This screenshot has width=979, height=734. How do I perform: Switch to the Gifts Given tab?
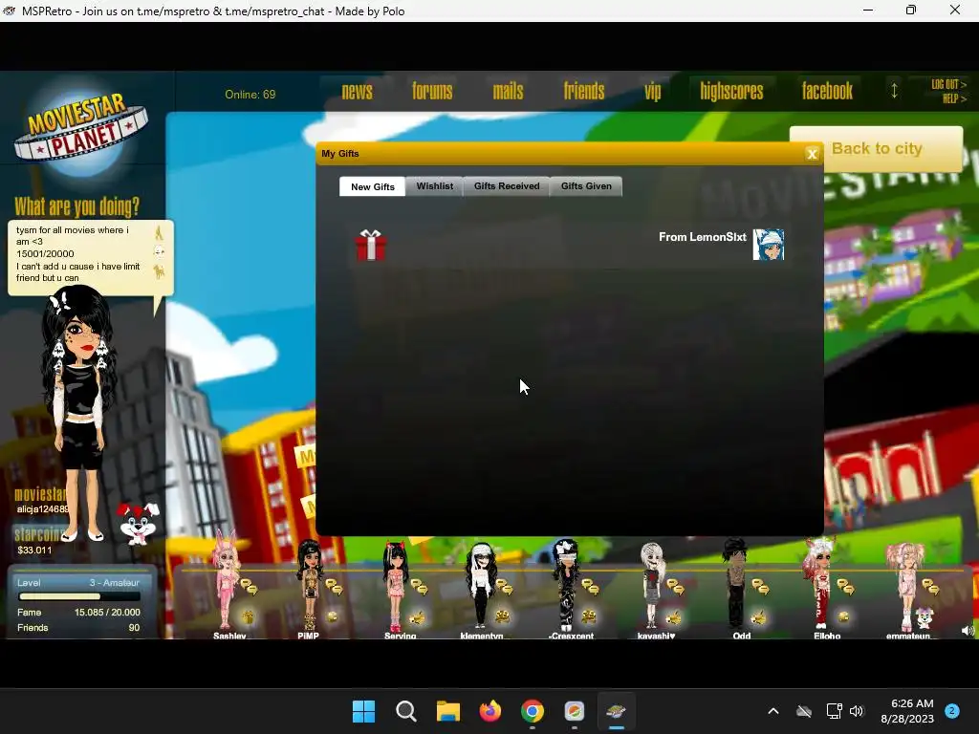(586, 186)
